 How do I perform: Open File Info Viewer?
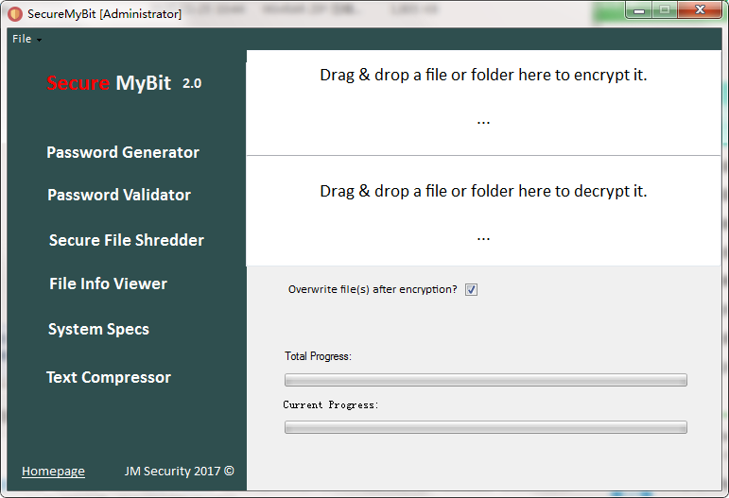coord(108,283)
